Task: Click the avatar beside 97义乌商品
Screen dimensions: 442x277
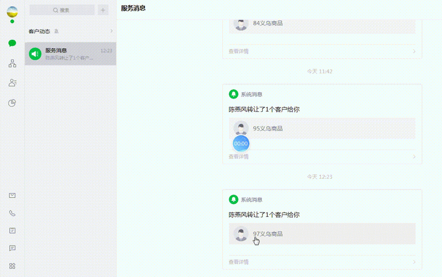Action: click(241, 234)
